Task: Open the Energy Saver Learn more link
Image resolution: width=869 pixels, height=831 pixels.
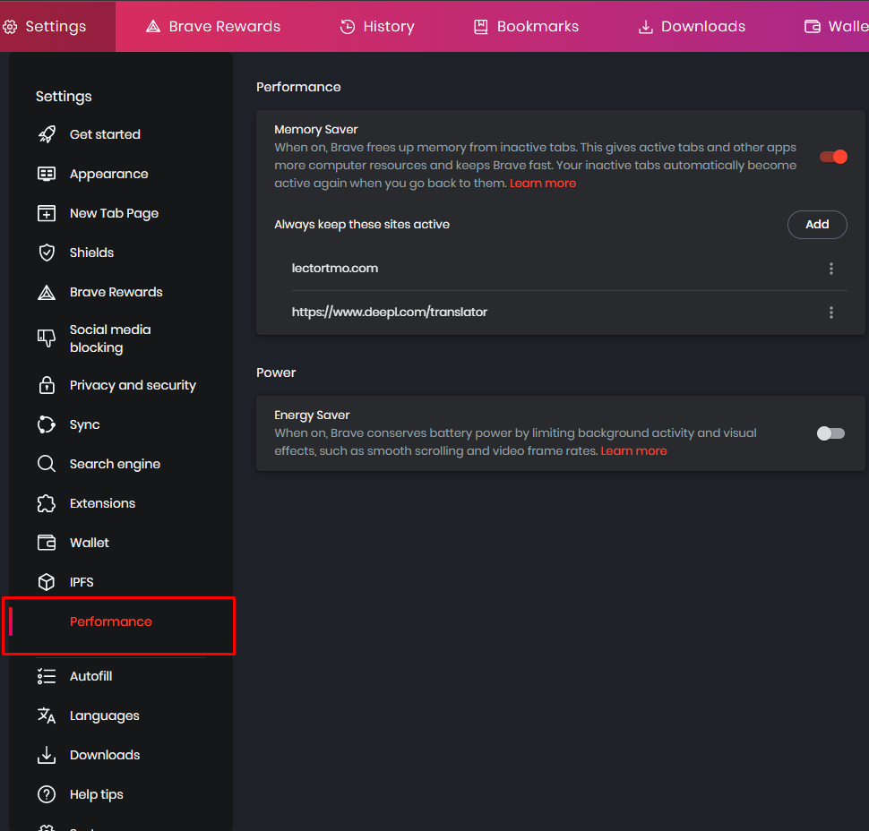Action: pyautogui.click(x=633, y=451)
